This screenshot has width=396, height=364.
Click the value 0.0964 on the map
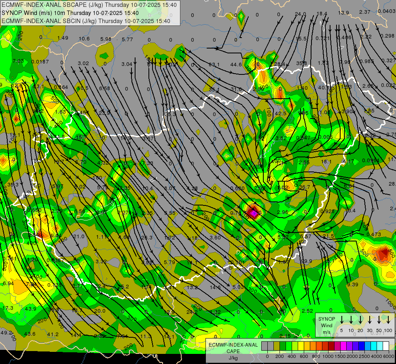click(x=371, y=161)
